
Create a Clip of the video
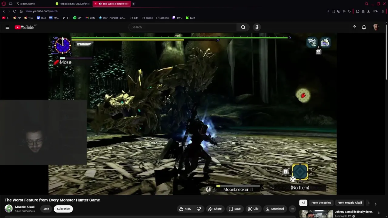pos(253,209)
